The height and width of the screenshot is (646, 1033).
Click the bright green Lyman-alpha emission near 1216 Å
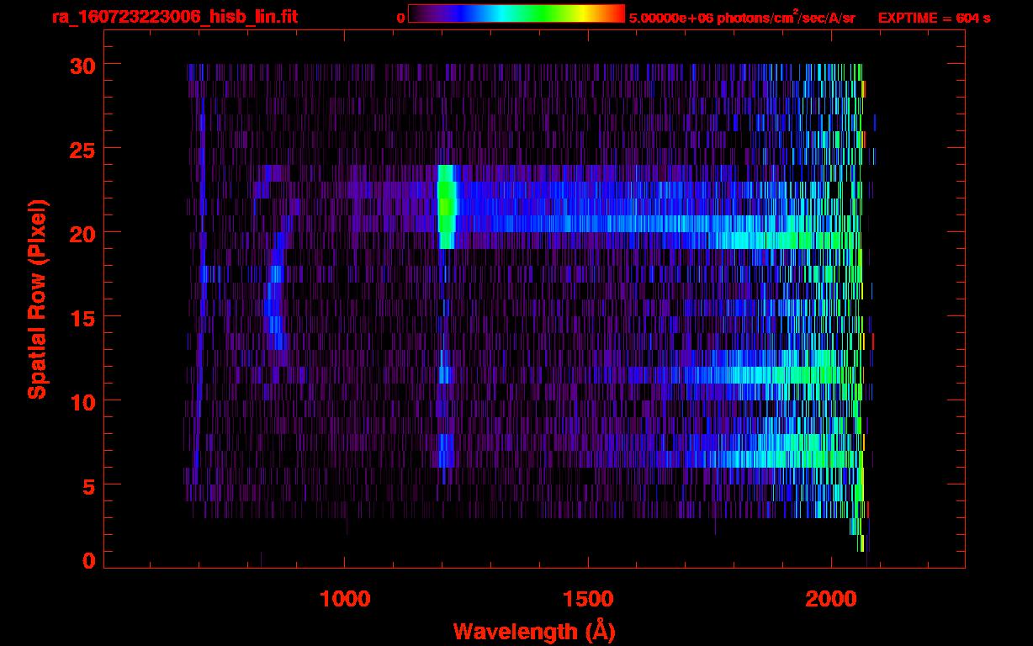447,207
